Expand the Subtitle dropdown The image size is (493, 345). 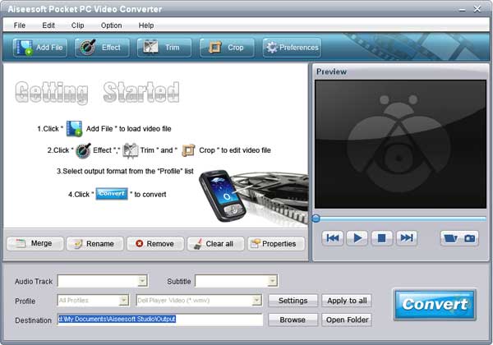click(x=272, y=281)
